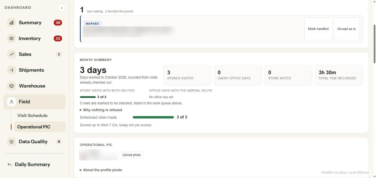Click the Accept as is button

click(347, 29)
